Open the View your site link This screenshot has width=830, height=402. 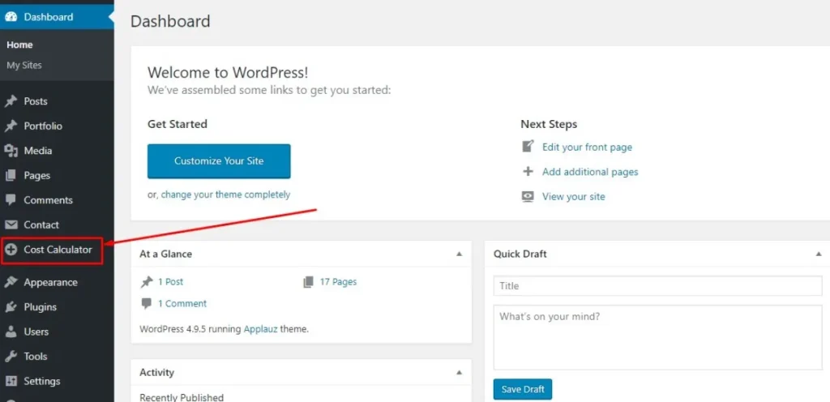point(573,197)
